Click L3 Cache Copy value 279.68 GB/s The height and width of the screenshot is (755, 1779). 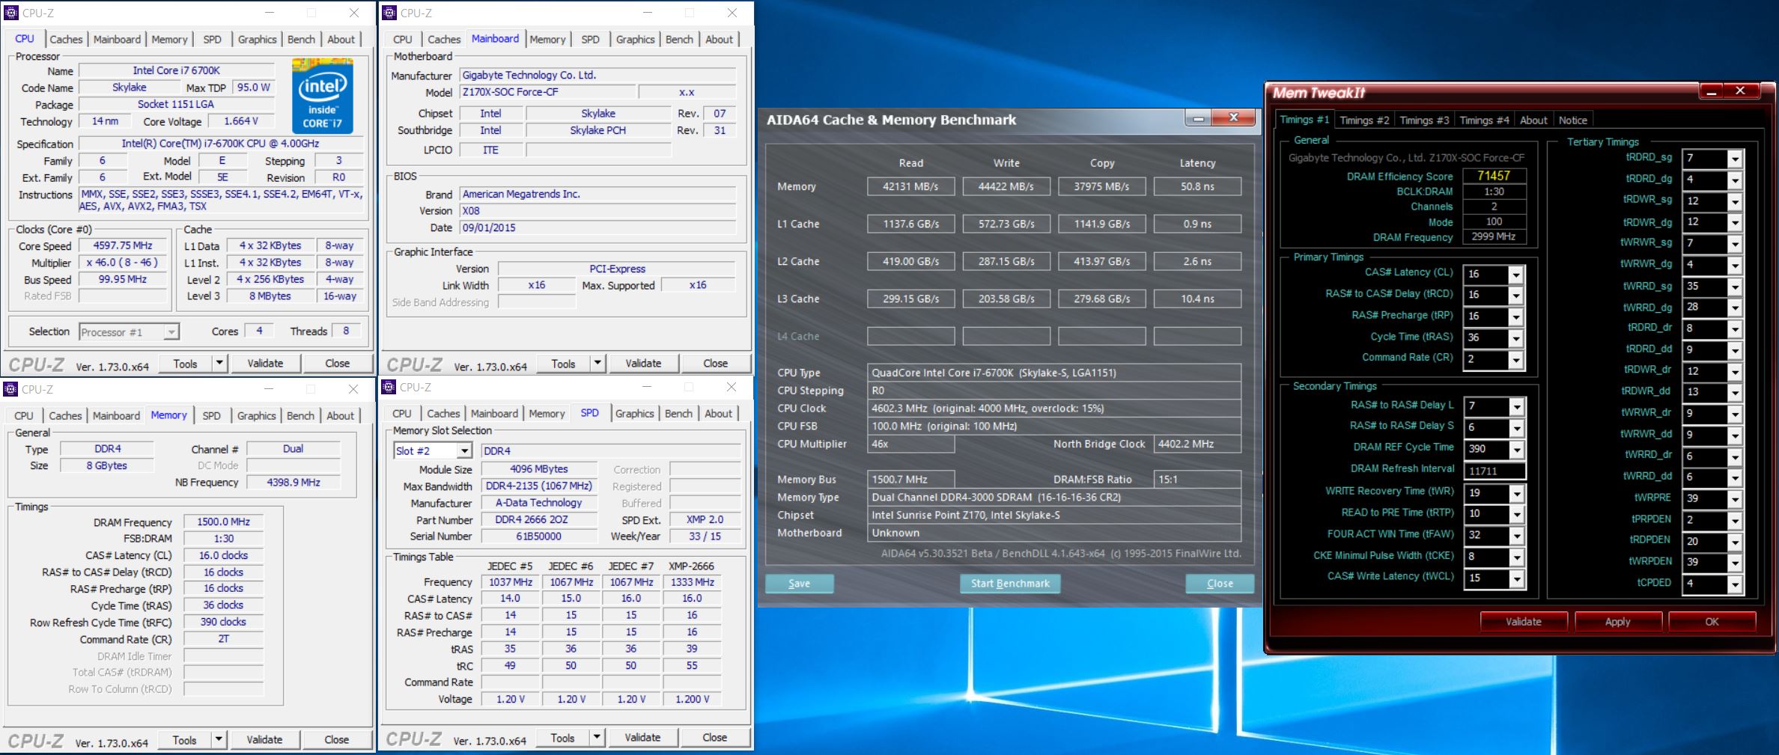click(1101, 299)
